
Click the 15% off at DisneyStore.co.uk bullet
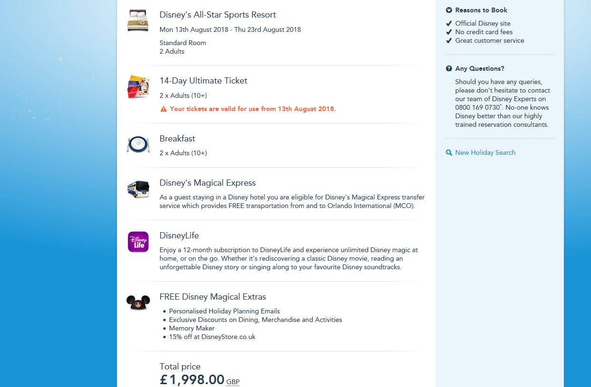coord(212,337)
